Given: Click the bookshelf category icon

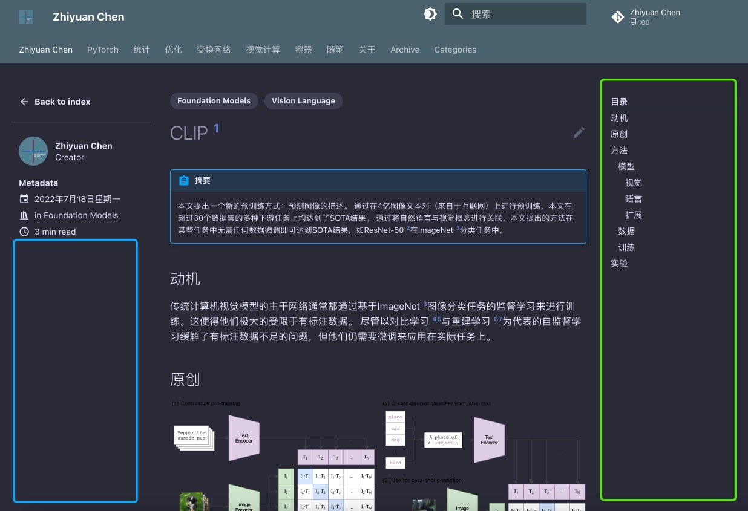Looking at the screenshot, I should tap(24, 215).
